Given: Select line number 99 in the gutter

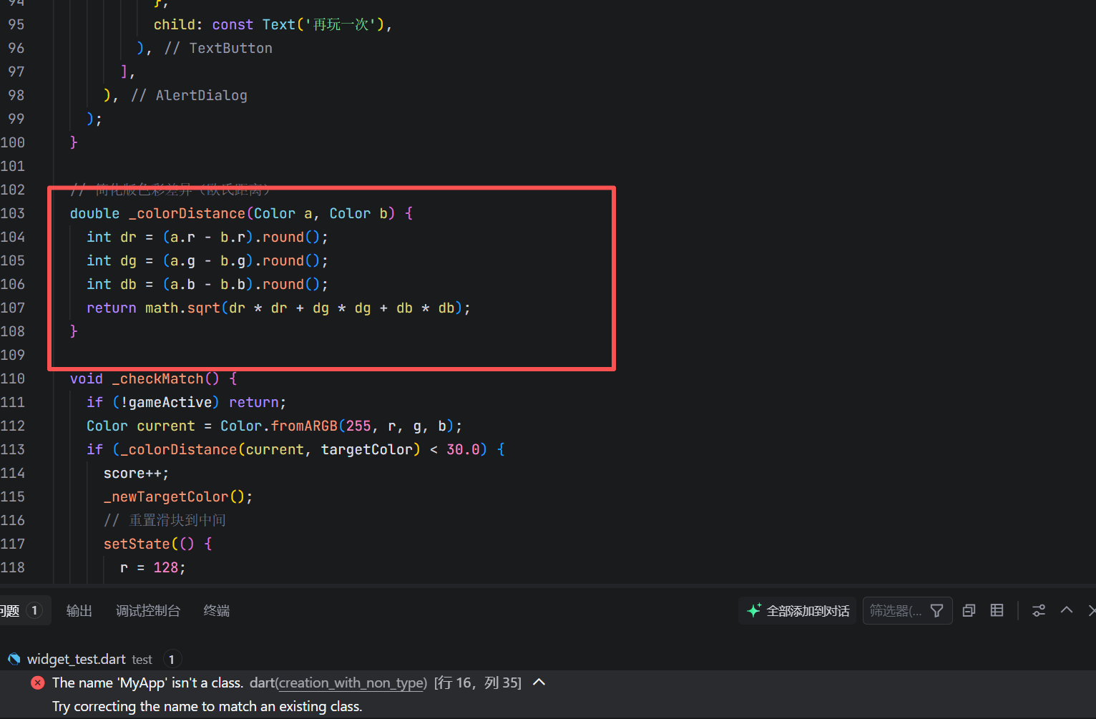Looking at the screenshot, I should 16,119.
